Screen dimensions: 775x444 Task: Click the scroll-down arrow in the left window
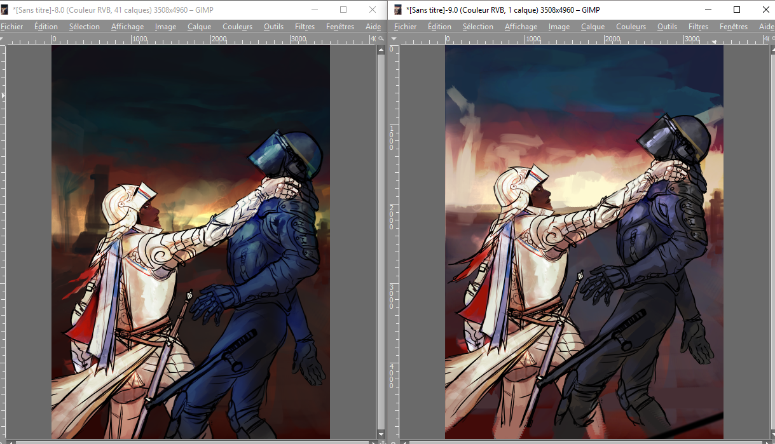point(381,433)
